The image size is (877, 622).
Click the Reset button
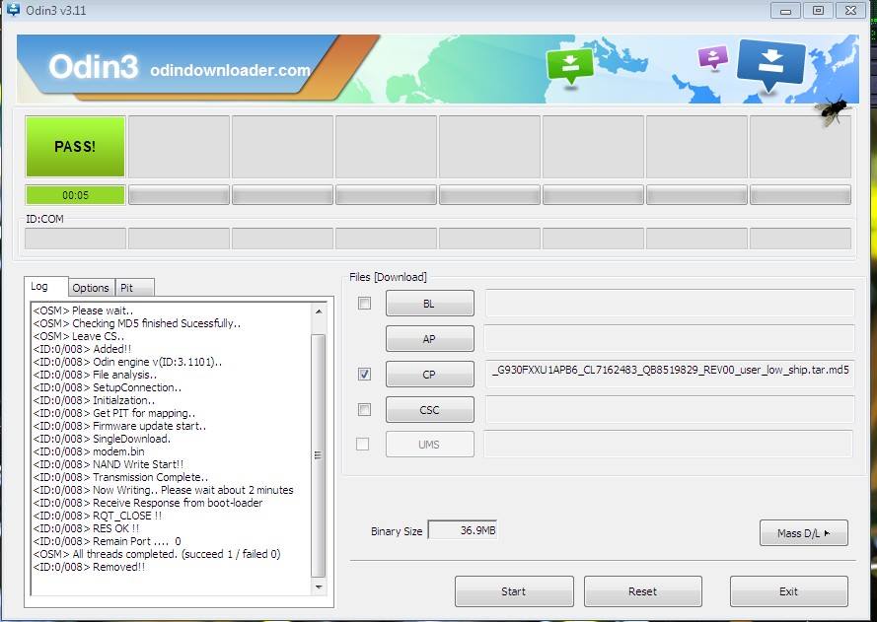[642, 590]
